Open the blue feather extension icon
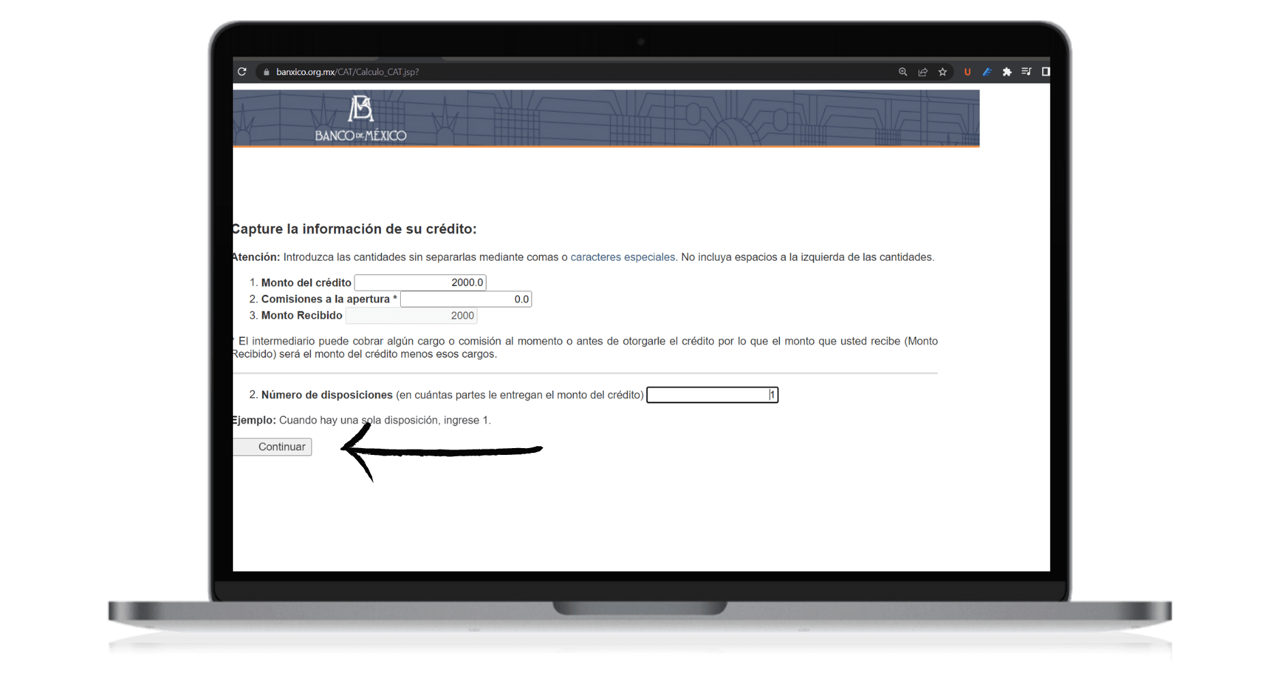1280x681 pixels. [x=987, y=72]
